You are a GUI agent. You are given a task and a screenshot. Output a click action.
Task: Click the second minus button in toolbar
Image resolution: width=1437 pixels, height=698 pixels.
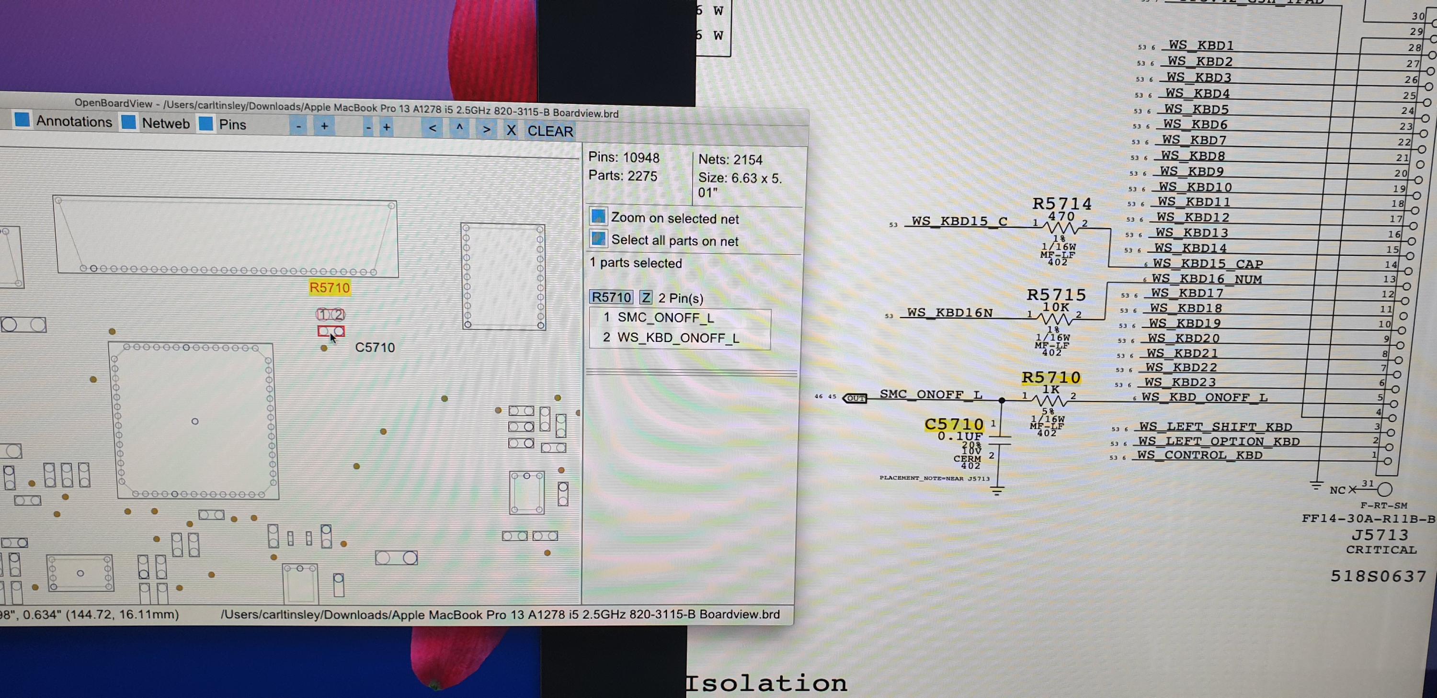tap(368, 128)
